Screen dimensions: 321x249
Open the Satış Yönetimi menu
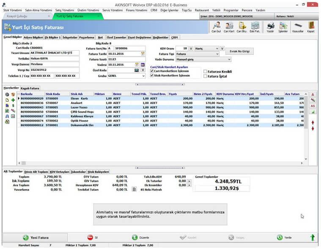pos(65,10)
